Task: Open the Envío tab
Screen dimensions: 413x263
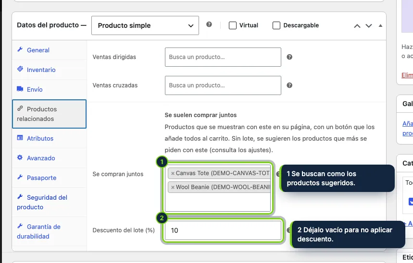Action: click(x=49, y=89)
